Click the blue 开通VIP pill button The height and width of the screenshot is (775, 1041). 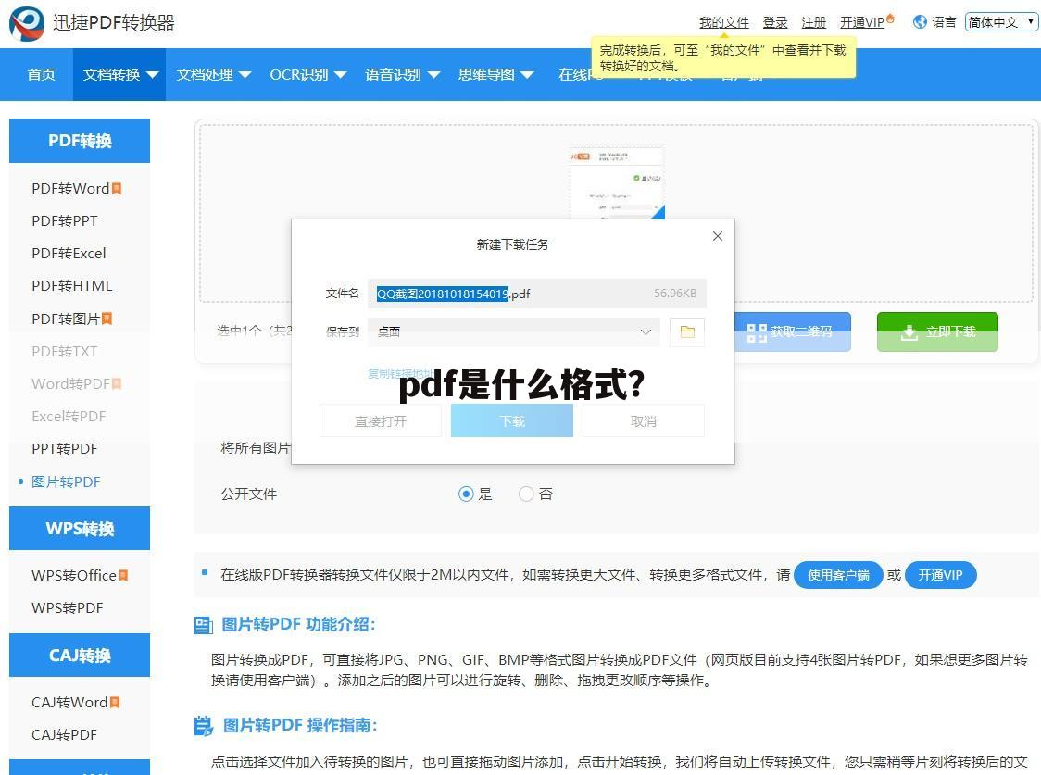tap(940, 575)
